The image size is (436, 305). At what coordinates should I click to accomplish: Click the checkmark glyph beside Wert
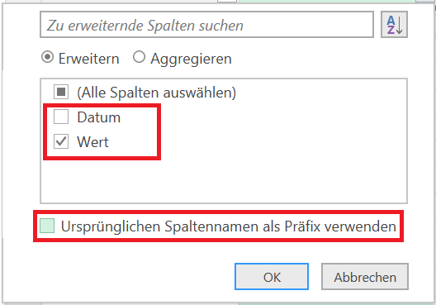click(x=61, y=141)
